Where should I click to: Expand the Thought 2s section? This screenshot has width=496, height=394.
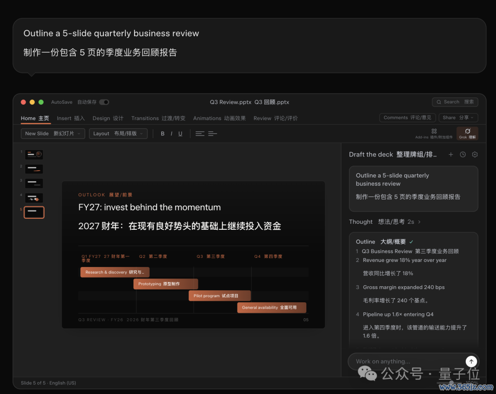coord(385,222)
